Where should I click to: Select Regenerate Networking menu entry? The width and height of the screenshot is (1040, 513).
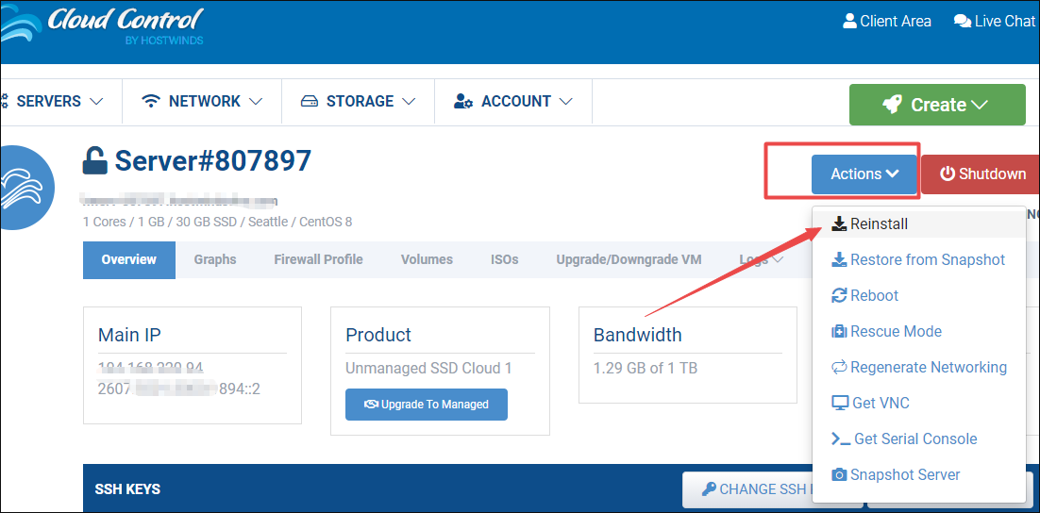(918, 367)
